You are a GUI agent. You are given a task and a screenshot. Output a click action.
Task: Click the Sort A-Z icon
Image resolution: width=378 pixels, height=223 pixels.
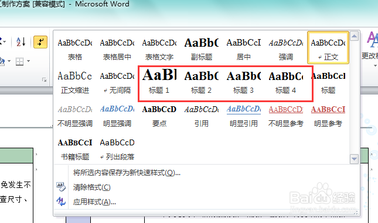21,42
